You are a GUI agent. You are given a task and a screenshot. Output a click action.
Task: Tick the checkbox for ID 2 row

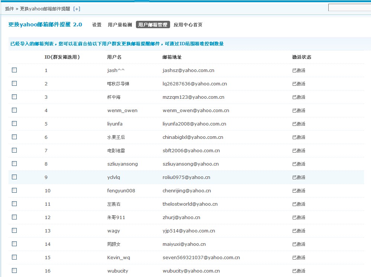14,84
